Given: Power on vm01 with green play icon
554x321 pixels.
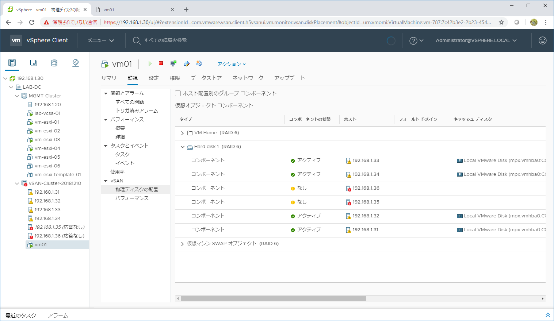Looking at the screenshot, I should point(150,63).
